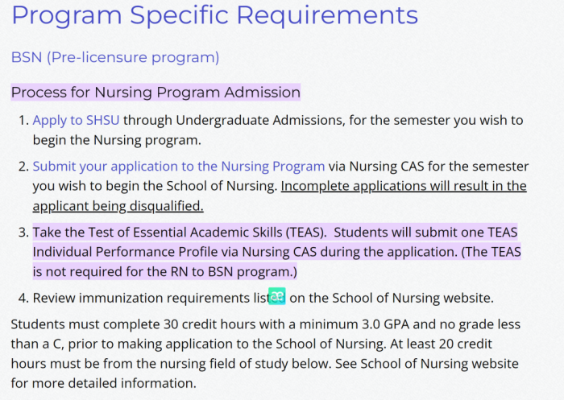Follow "Submit your application to the Nursing Program" link
Image resolution: width=564 pixels, height=400 pixels.
point(178,167)
